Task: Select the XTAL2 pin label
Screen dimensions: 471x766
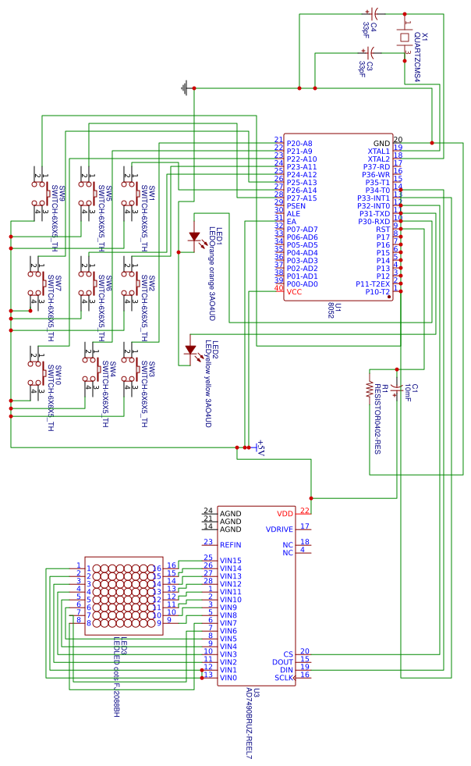Action: [379, 159]
